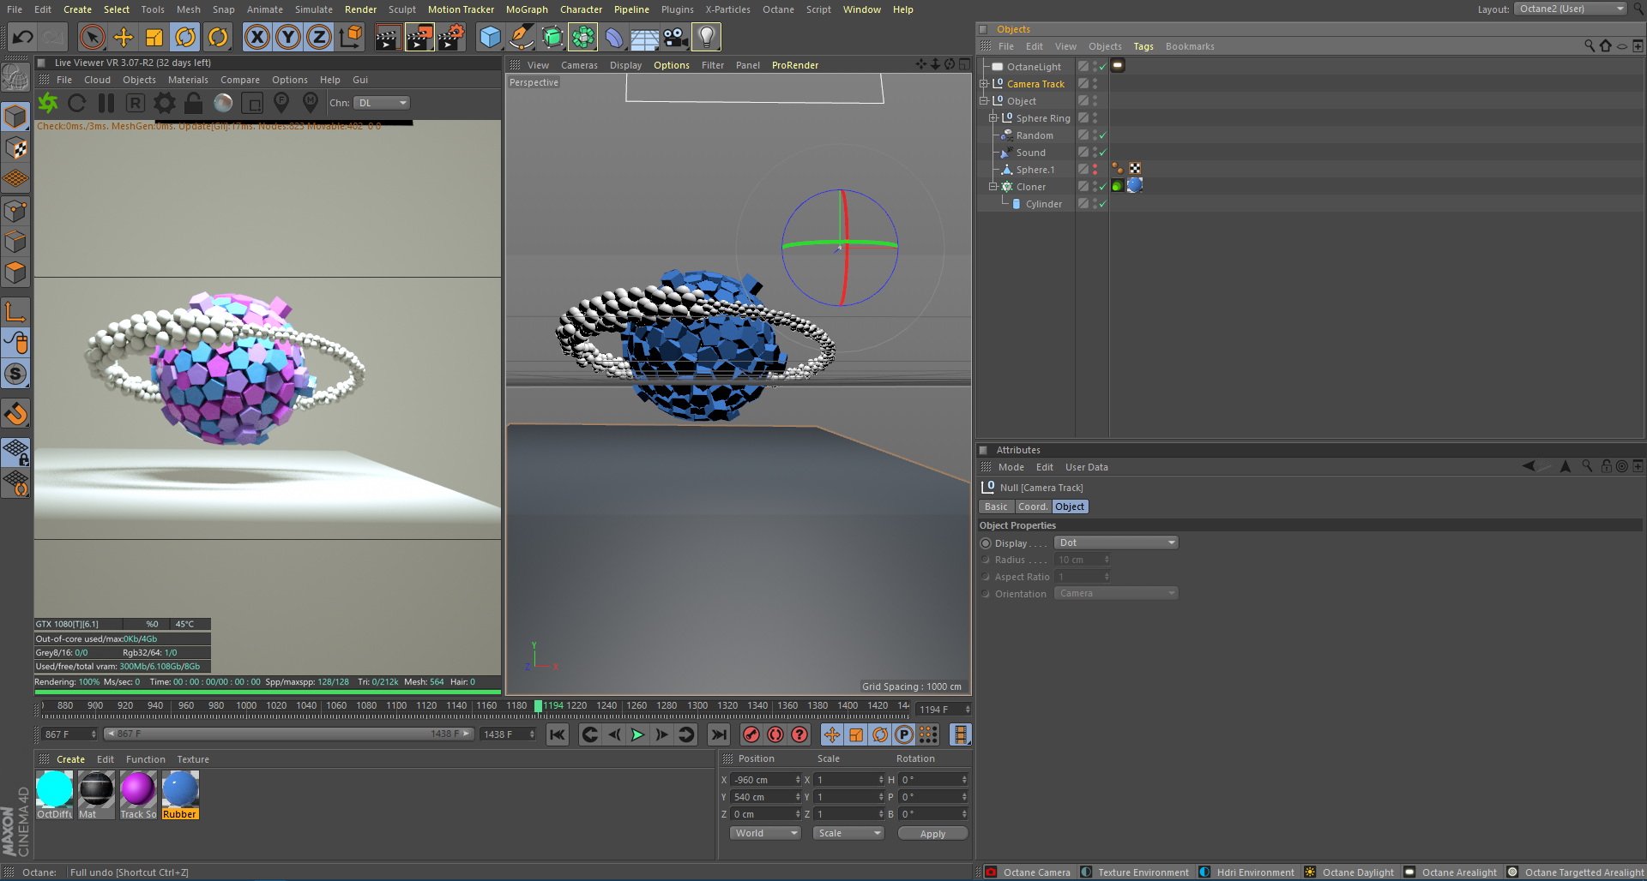The image size is (1647, 881).
Task: Click the search icon in Objects panel
Action: click(x=1590, y=46)
